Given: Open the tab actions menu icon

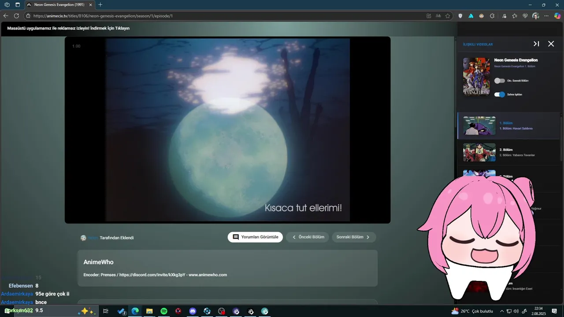Looking at the screenshot, I should point(18,5).
